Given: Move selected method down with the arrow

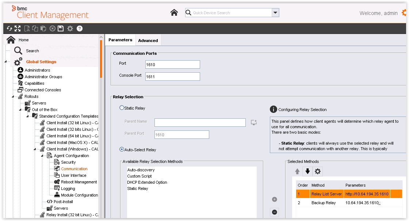Looking at the screenshot, I should (307, 171).
